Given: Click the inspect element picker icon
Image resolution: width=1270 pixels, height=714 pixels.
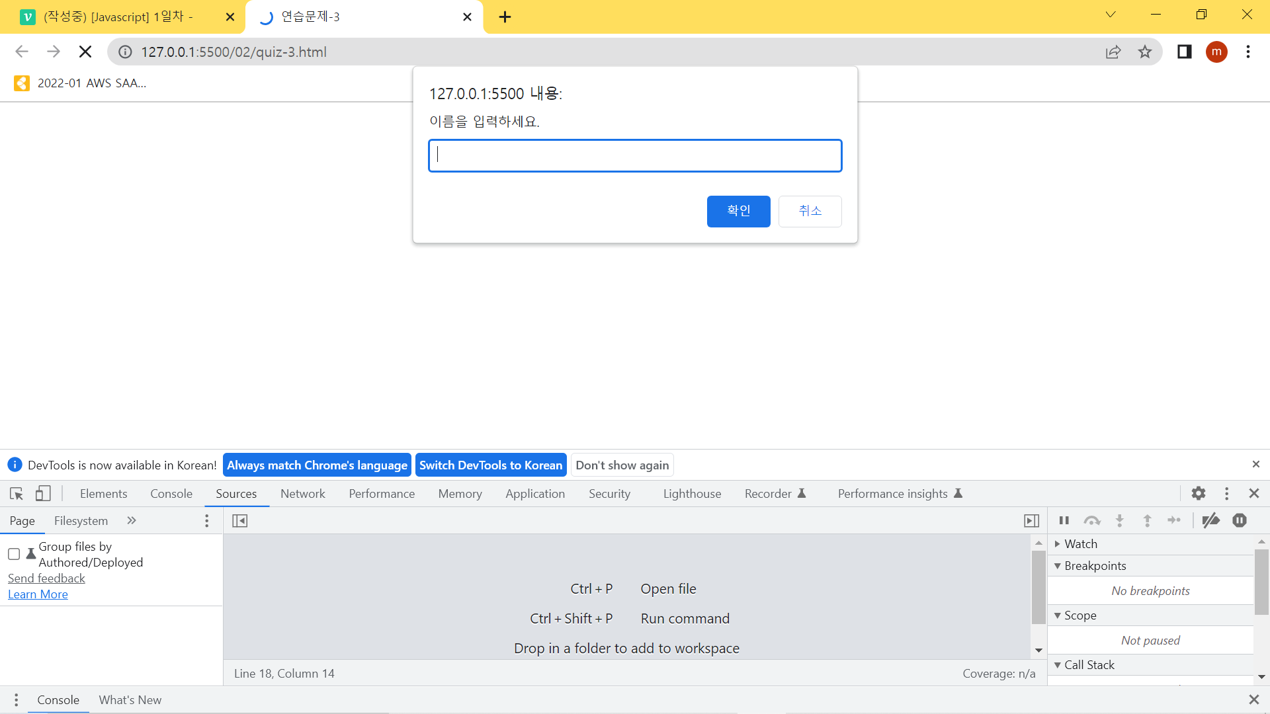Looking at the screenshot, I should 17,494.
